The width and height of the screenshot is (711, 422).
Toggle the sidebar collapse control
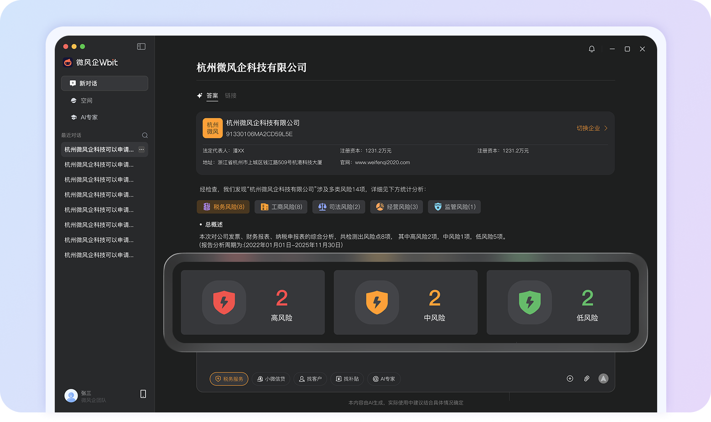141,46
